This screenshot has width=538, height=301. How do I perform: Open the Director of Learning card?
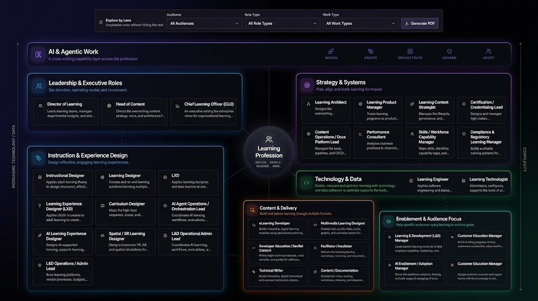pyautogui.click(x=66, y=112)
